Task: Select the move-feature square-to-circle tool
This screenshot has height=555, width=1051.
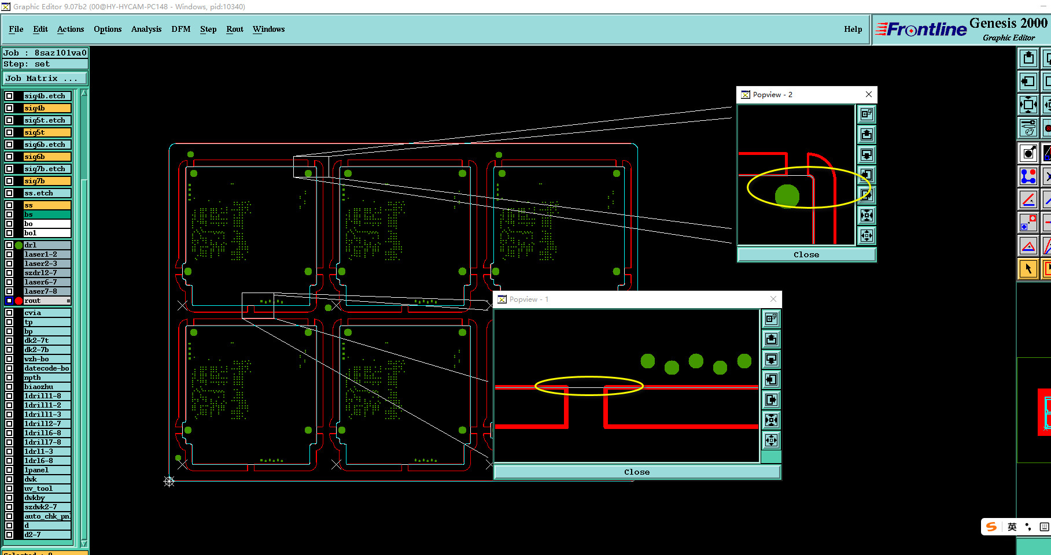Action: pos(1028,223)
